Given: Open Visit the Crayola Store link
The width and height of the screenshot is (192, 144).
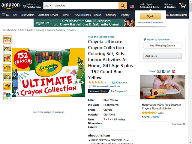Looking at the screenshot, I should [101, 37].
